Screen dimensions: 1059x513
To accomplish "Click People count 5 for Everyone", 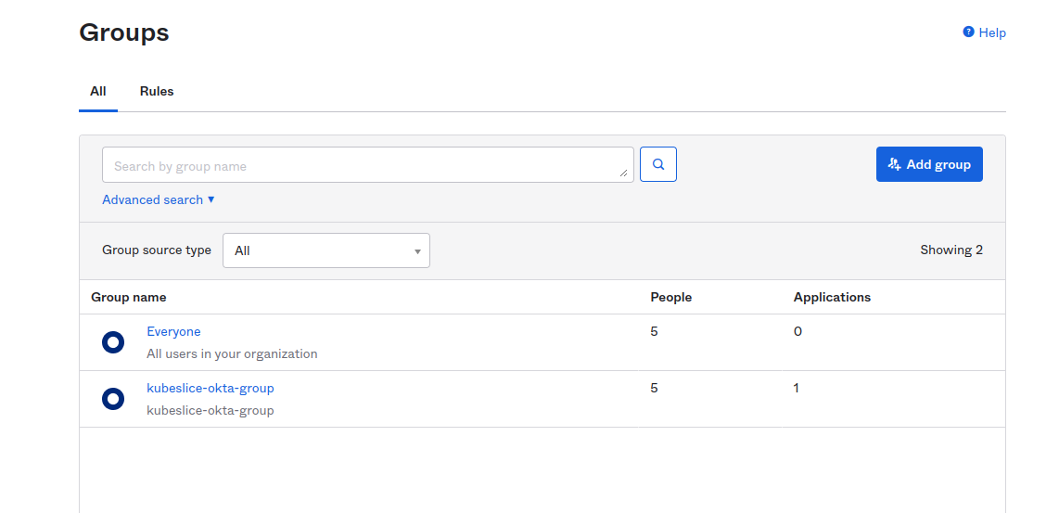I will click(654, 331).
